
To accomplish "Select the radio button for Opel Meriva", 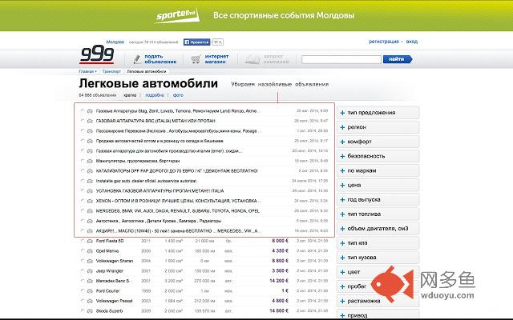I will (x=83, y=251).
